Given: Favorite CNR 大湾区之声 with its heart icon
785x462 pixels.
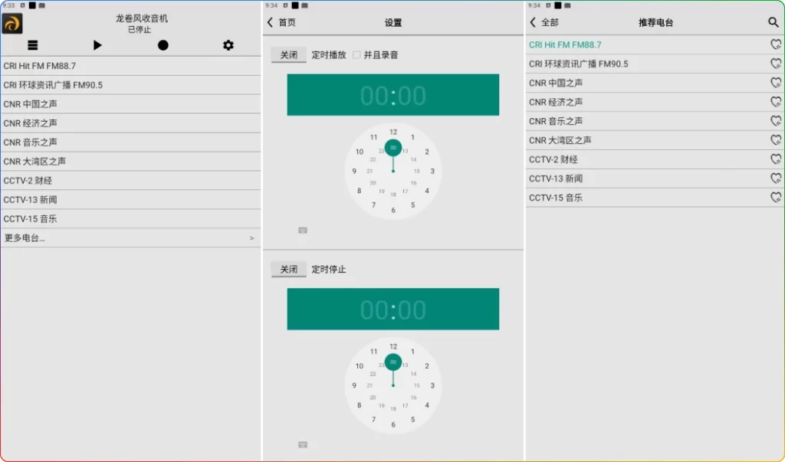Looking at the screenshot, I should coord(776,139).
